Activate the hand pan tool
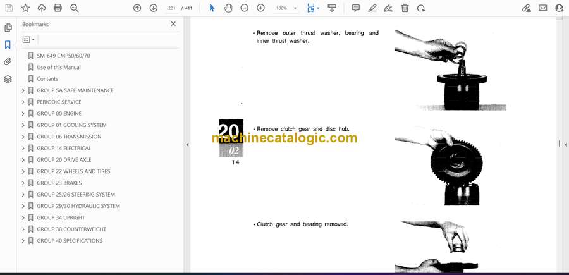 (228, 8)
